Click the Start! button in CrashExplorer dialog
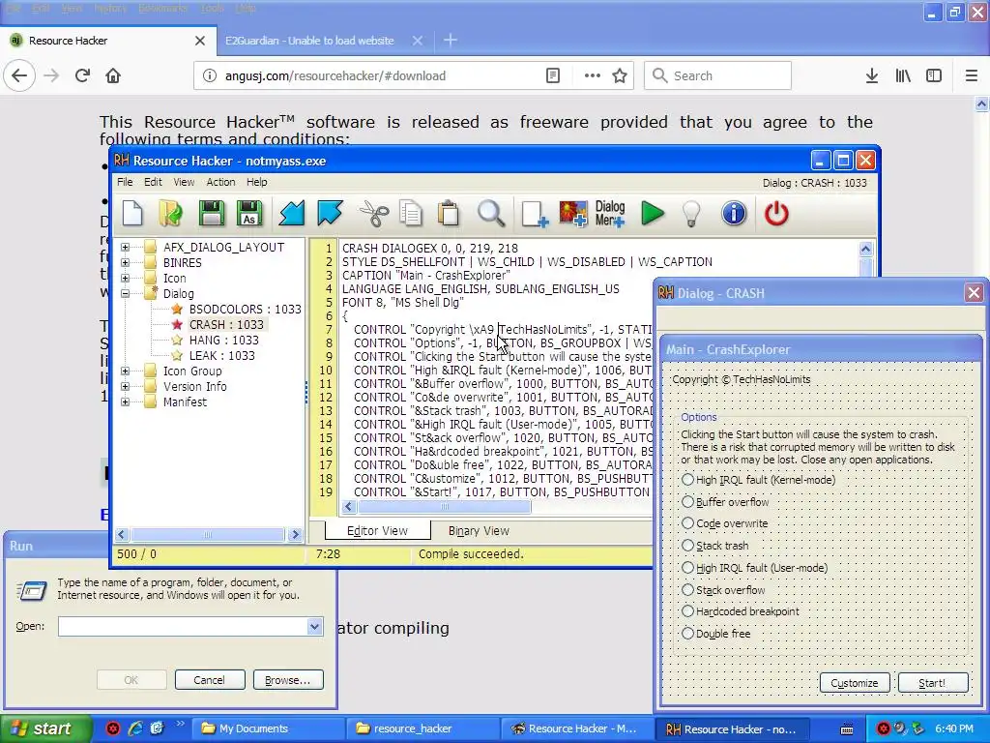The height and width of the screenshot is (743, 990). (933, 683)
